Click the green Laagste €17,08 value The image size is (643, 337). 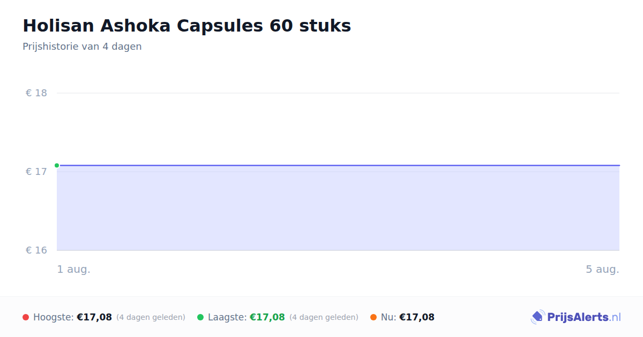(267, 317)
